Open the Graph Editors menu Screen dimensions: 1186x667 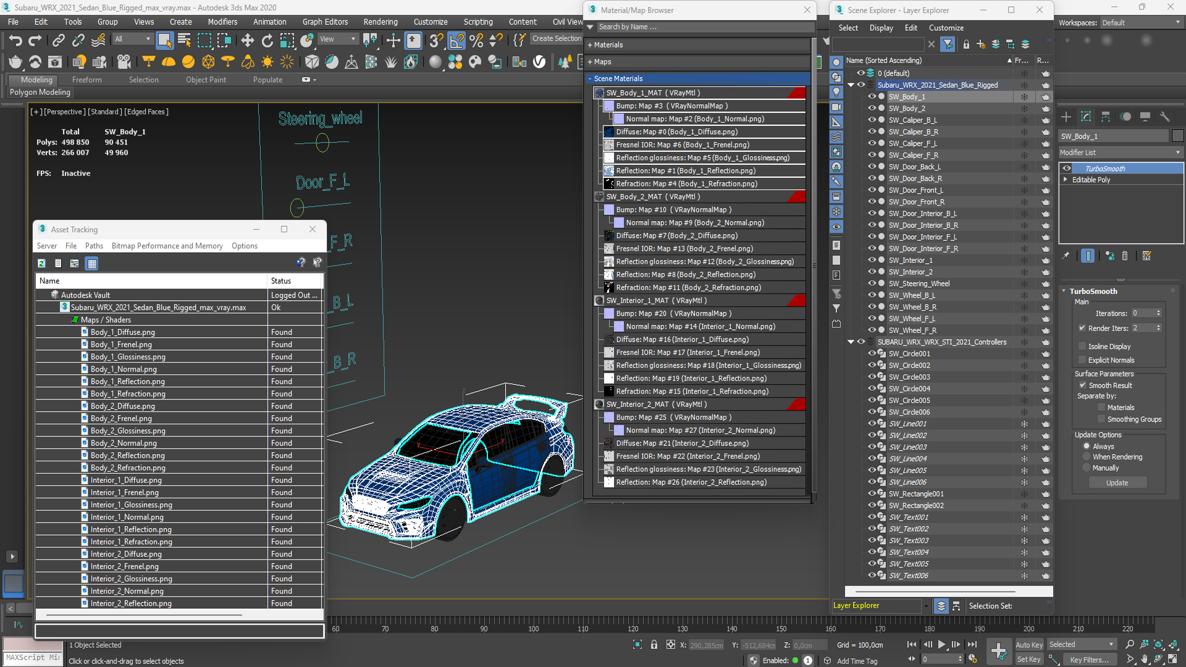point(325,22)
